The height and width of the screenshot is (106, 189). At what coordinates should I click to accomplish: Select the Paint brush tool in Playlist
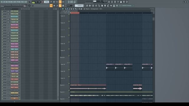[68, 9]
